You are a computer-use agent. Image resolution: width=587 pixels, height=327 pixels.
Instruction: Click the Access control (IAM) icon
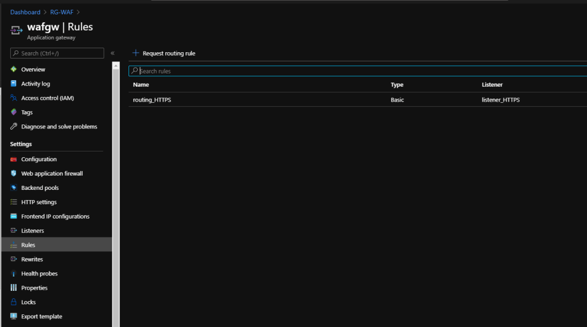(x=14, y=98)
